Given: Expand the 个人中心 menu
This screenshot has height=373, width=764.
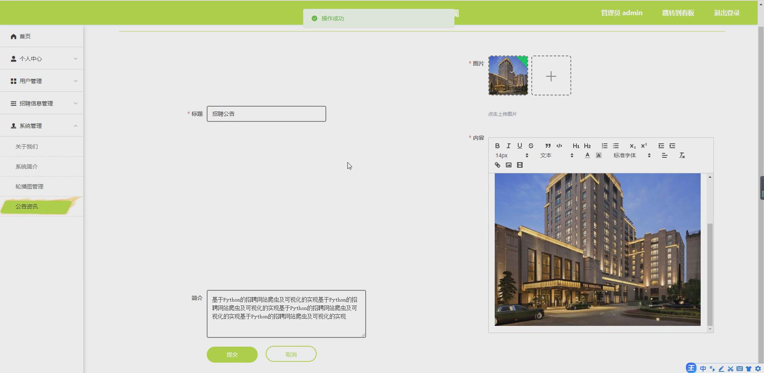Looking at the screenshot, I should point(41,59).
